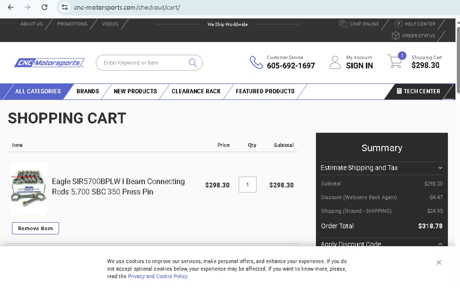Open the Tech Center tab

coord(419,91)
